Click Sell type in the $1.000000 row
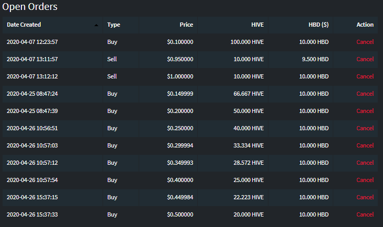This screenshot has height=227, width=383. click(112, 76)
